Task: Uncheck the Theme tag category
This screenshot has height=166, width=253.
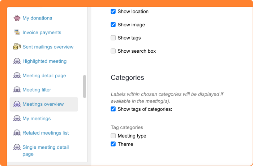Action: tap(113, 144)
